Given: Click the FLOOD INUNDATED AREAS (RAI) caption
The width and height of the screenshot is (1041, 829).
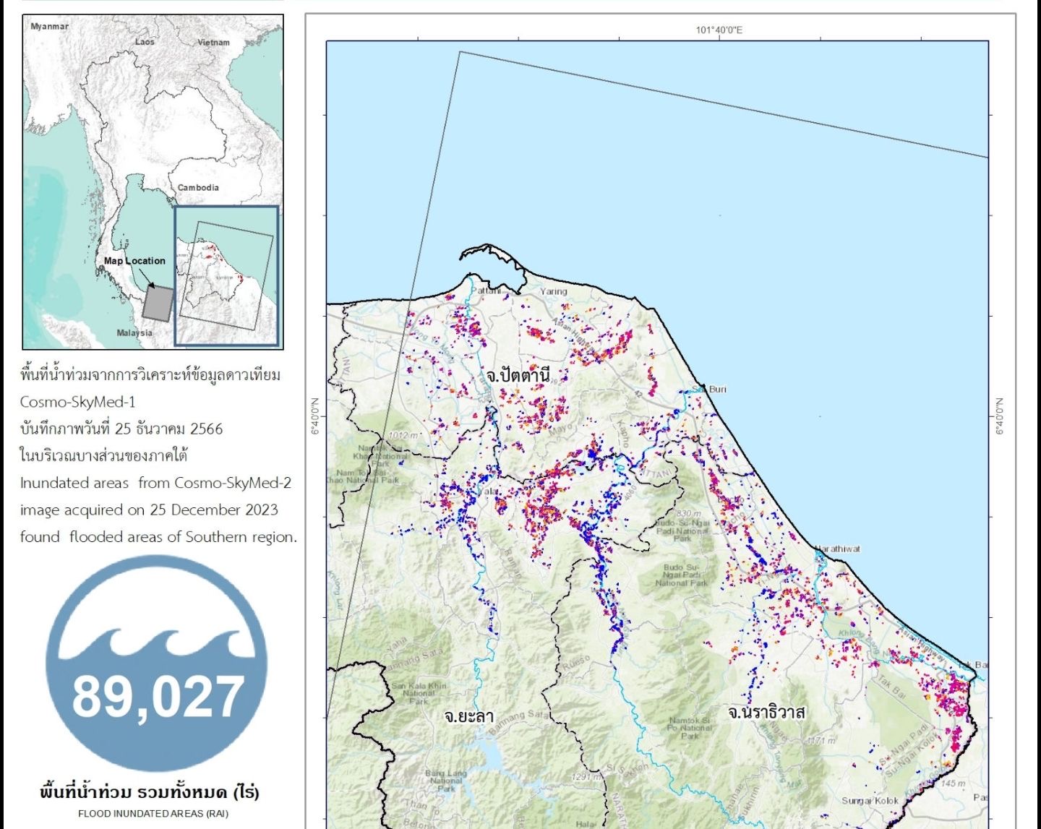Looking at the screenshot, I should pos(153,813).
